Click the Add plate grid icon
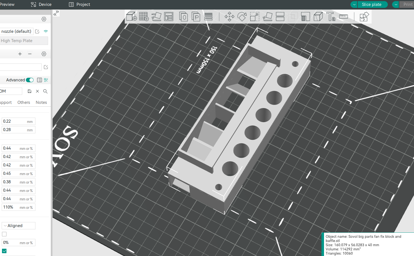414x256 pixels. 144,17
